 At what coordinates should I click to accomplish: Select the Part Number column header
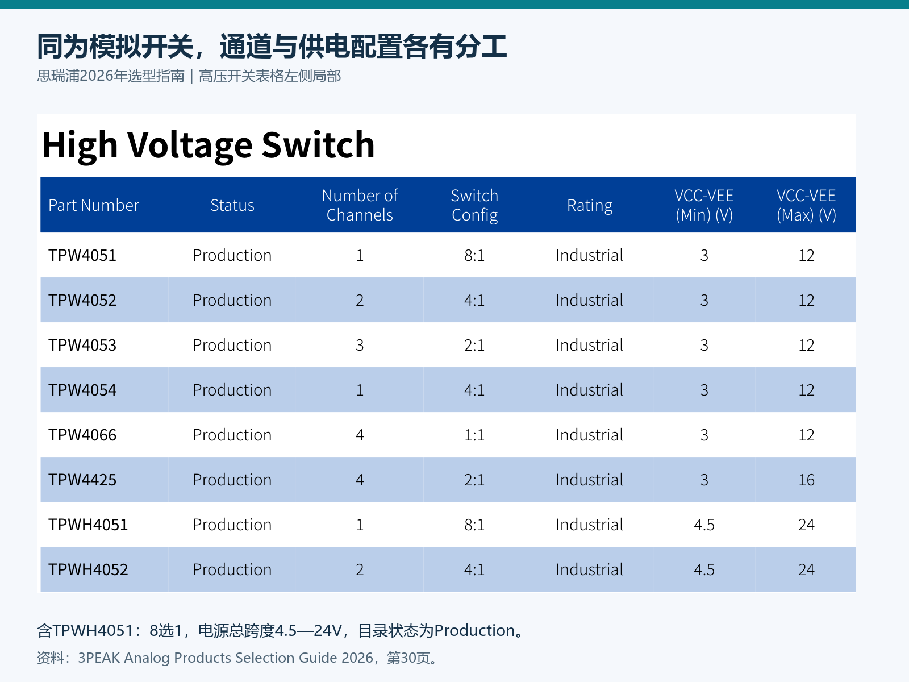pyautogui.click(x=94, y=205)
